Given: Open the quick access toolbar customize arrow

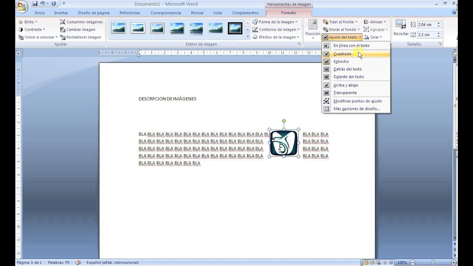Looking at the screenshot, I should click(x=64, y=4).
